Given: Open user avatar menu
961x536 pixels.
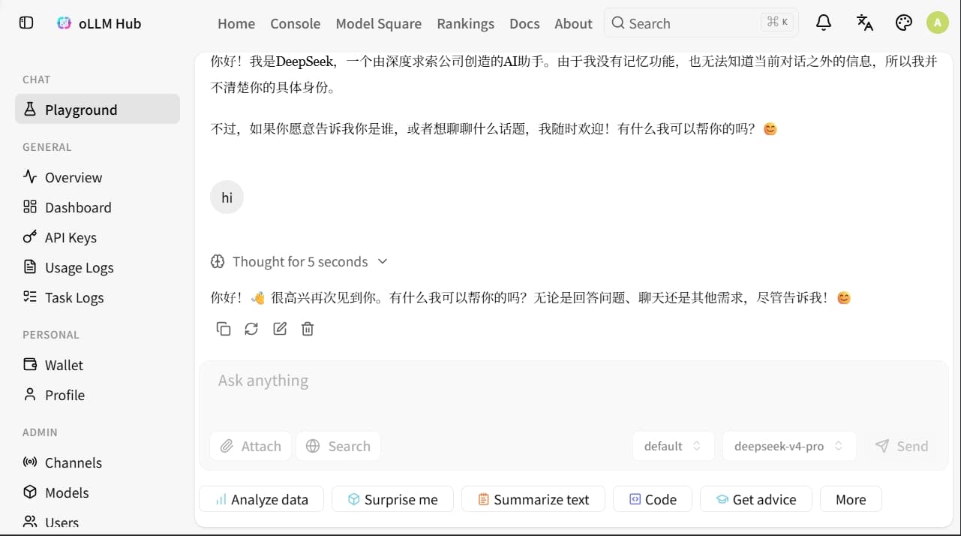Looking at the screenshot, I should [x=938, y=23].
